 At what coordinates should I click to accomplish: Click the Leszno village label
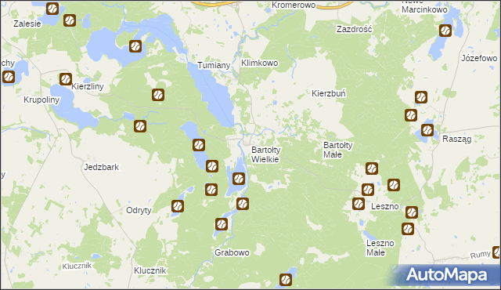coord(384,206)
